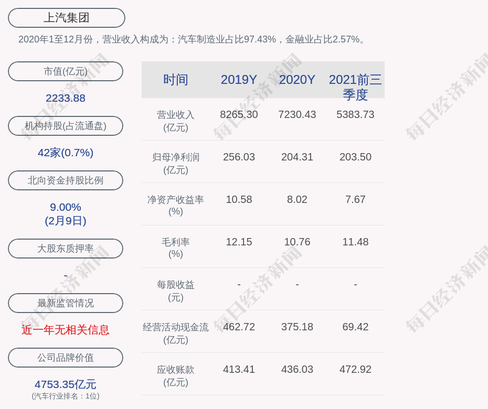Select the 市值(亿元) label button
This screenshot has width=488, height=409.
[x=66, y=71]
